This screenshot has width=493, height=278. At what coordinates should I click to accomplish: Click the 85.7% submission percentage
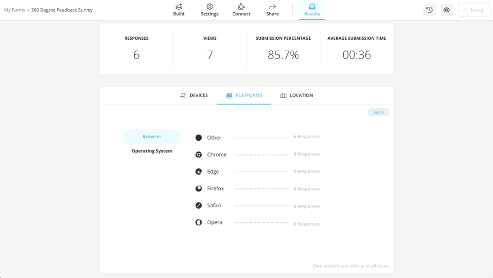[x=283, y=55]
